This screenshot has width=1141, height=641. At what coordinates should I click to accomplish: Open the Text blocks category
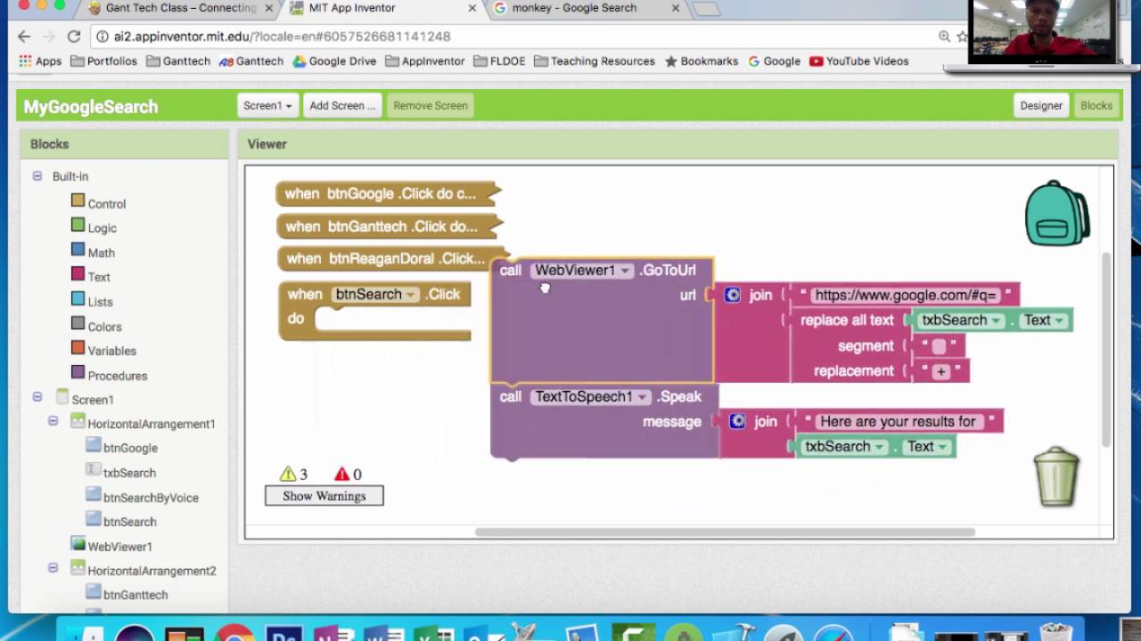(x=99, y=277)
